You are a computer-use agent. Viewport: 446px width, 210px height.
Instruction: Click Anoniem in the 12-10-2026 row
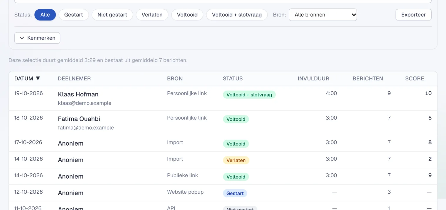coord(71,193)
